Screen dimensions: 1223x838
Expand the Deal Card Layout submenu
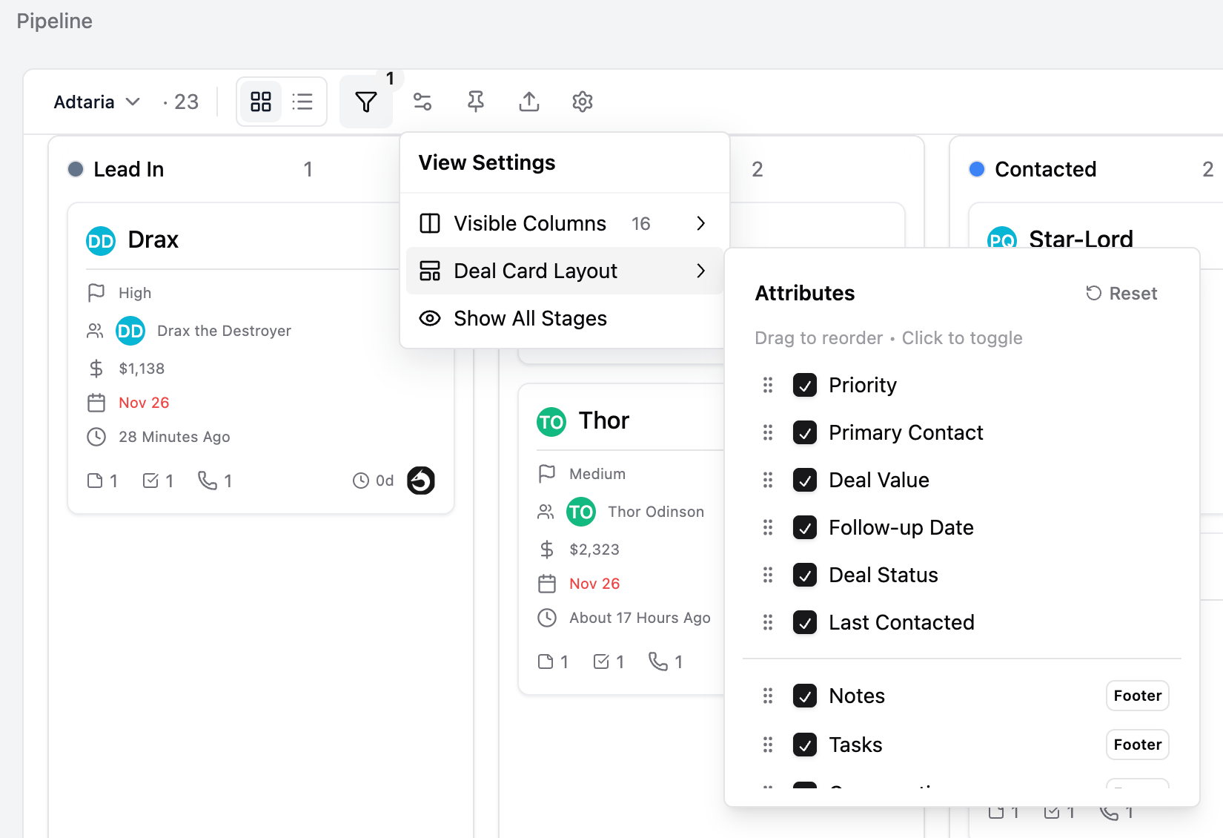565,271
